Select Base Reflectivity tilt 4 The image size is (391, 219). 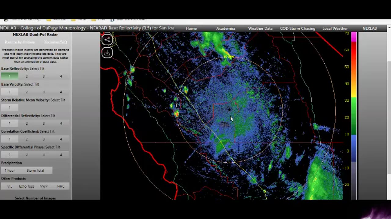click(x=61, y=76)
